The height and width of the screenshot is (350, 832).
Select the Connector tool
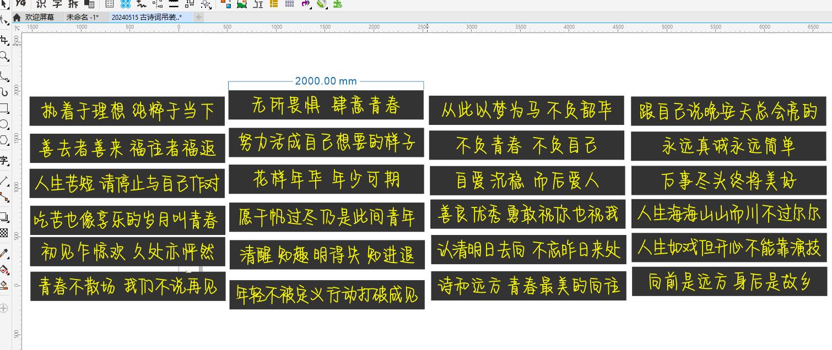click(4, 196)
